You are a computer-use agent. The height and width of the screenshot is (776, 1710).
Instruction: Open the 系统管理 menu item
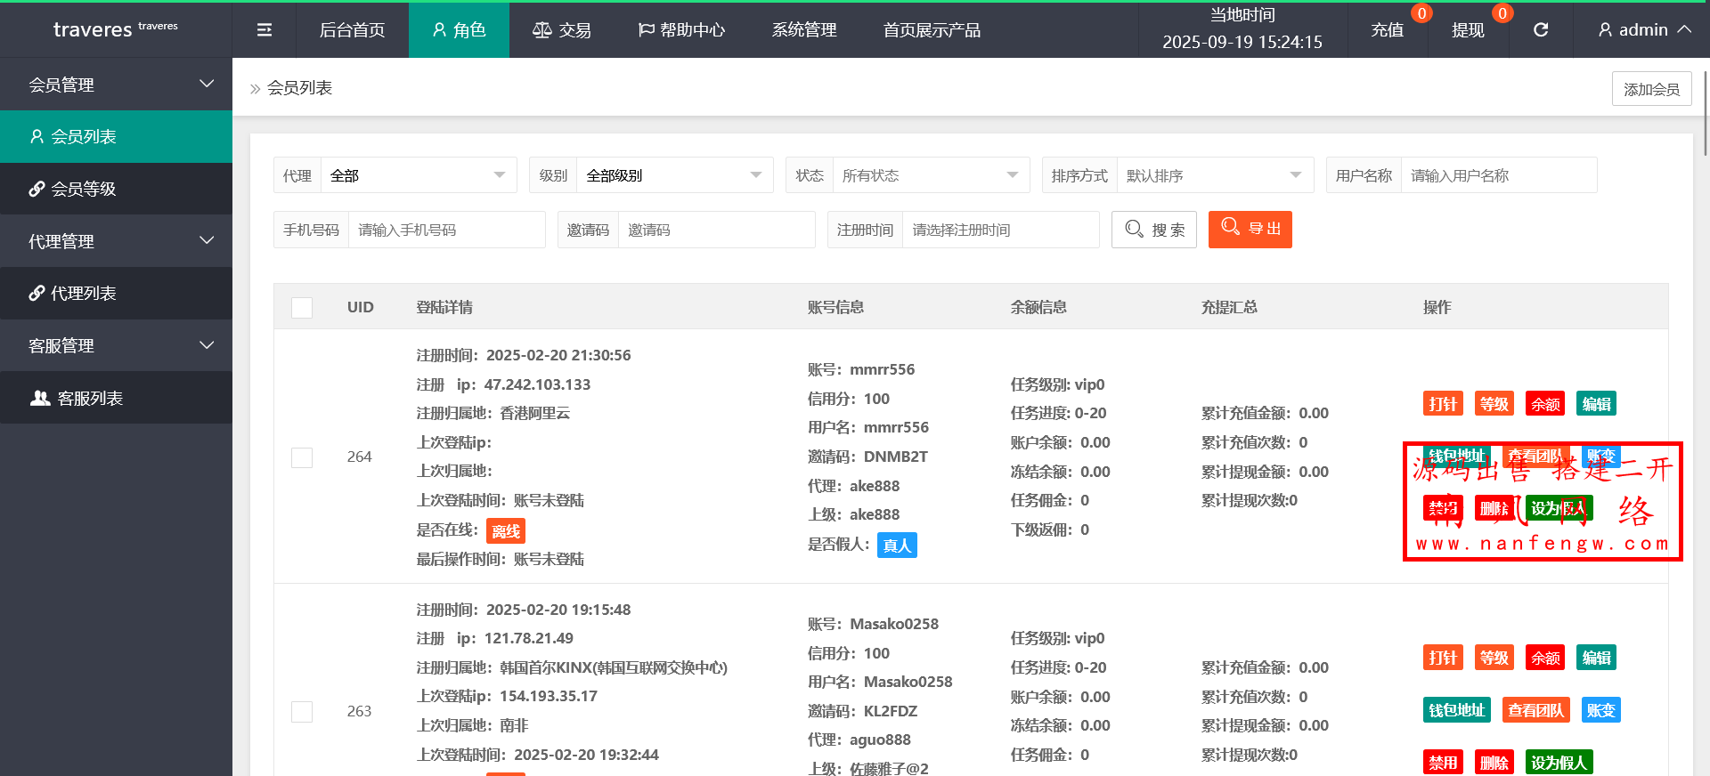pos(804,30)
